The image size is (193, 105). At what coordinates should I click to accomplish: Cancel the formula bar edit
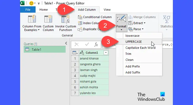point(77,44)
